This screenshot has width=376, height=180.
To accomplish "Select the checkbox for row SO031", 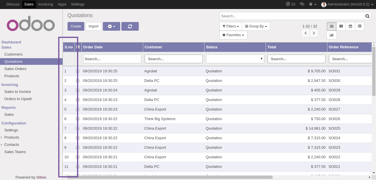I will (x=78, y=71).
